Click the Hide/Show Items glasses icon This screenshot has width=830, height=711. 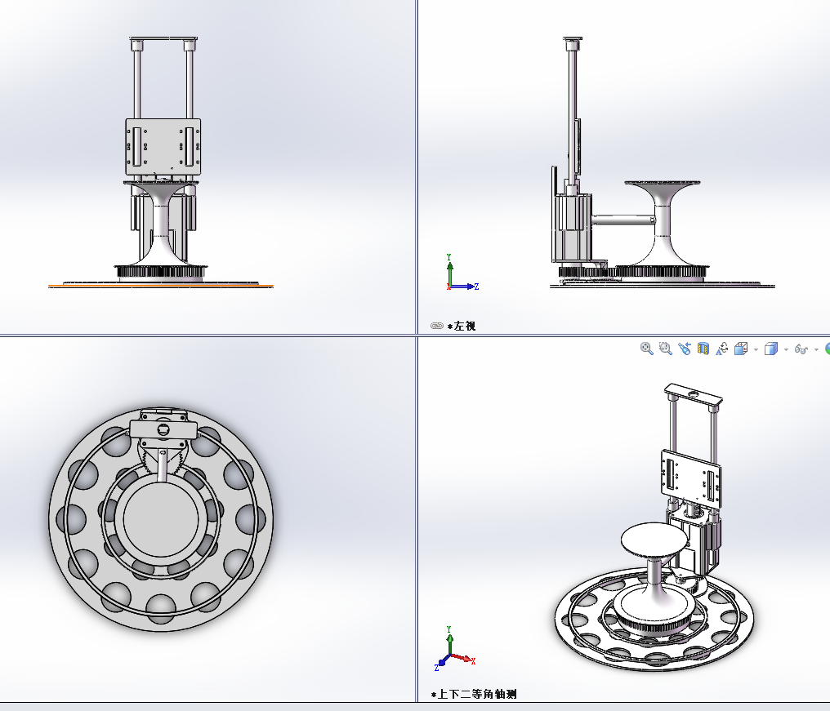tap(801, 349)
